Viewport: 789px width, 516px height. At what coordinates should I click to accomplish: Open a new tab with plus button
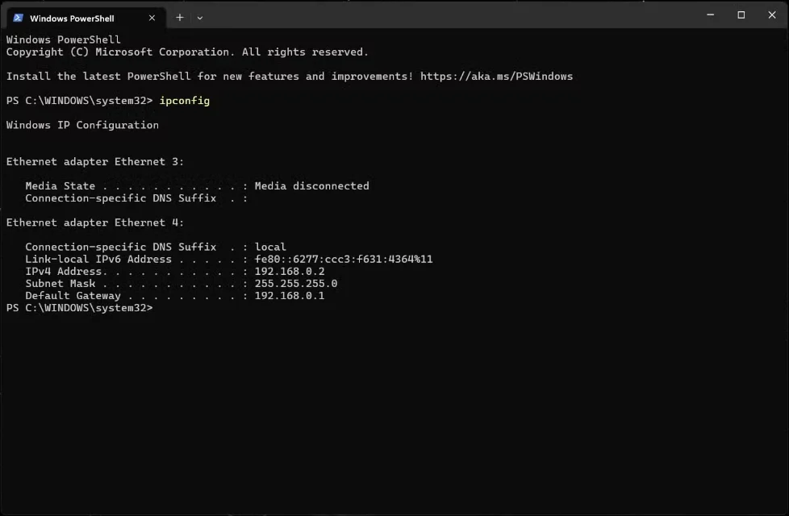(x=180, y=18)
